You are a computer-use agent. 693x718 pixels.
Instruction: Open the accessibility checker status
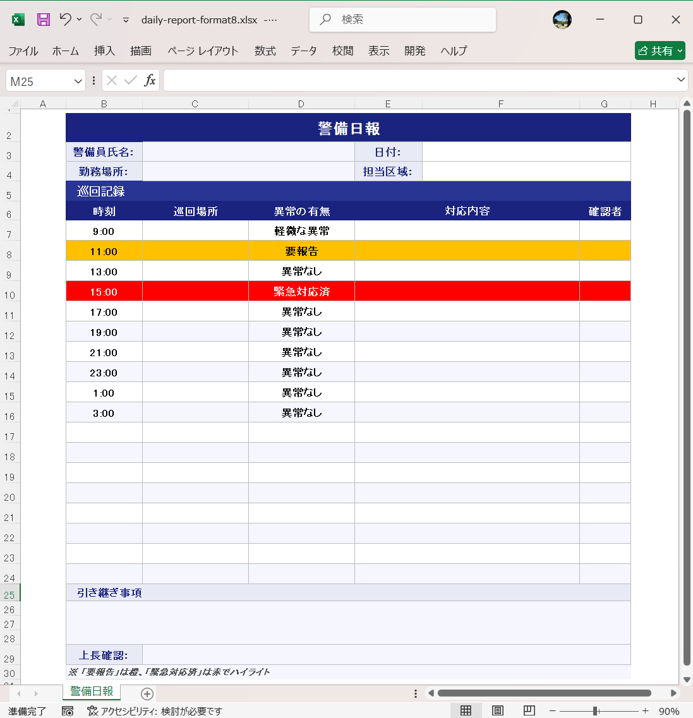(155, 711)
